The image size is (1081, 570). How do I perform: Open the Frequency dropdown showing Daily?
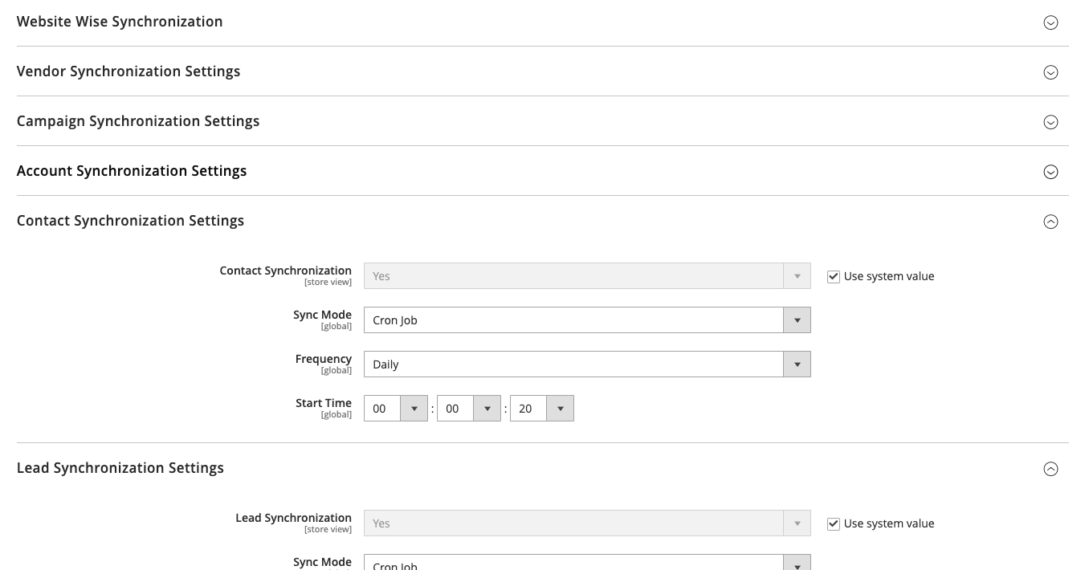coord(797,364)
